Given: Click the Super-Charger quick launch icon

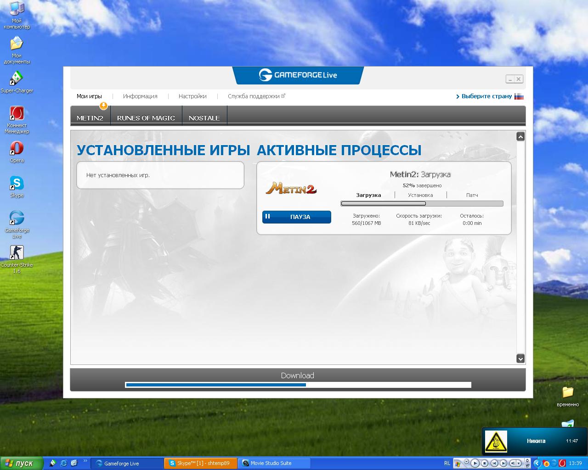Looking at the screenshot, I should (x=53, y=463).
